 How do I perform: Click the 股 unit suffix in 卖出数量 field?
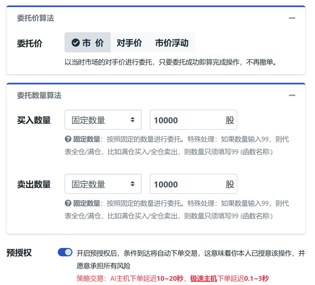230,184
